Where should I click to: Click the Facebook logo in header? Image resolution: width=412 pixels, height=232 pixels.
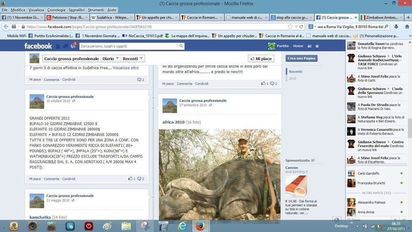38,46
